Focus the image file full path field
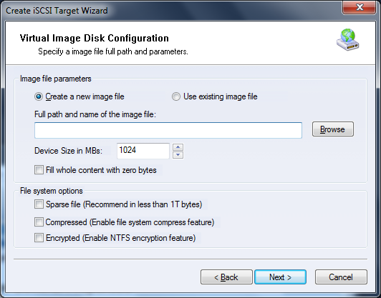Viewport: 381px width, 298px height. 168,131
